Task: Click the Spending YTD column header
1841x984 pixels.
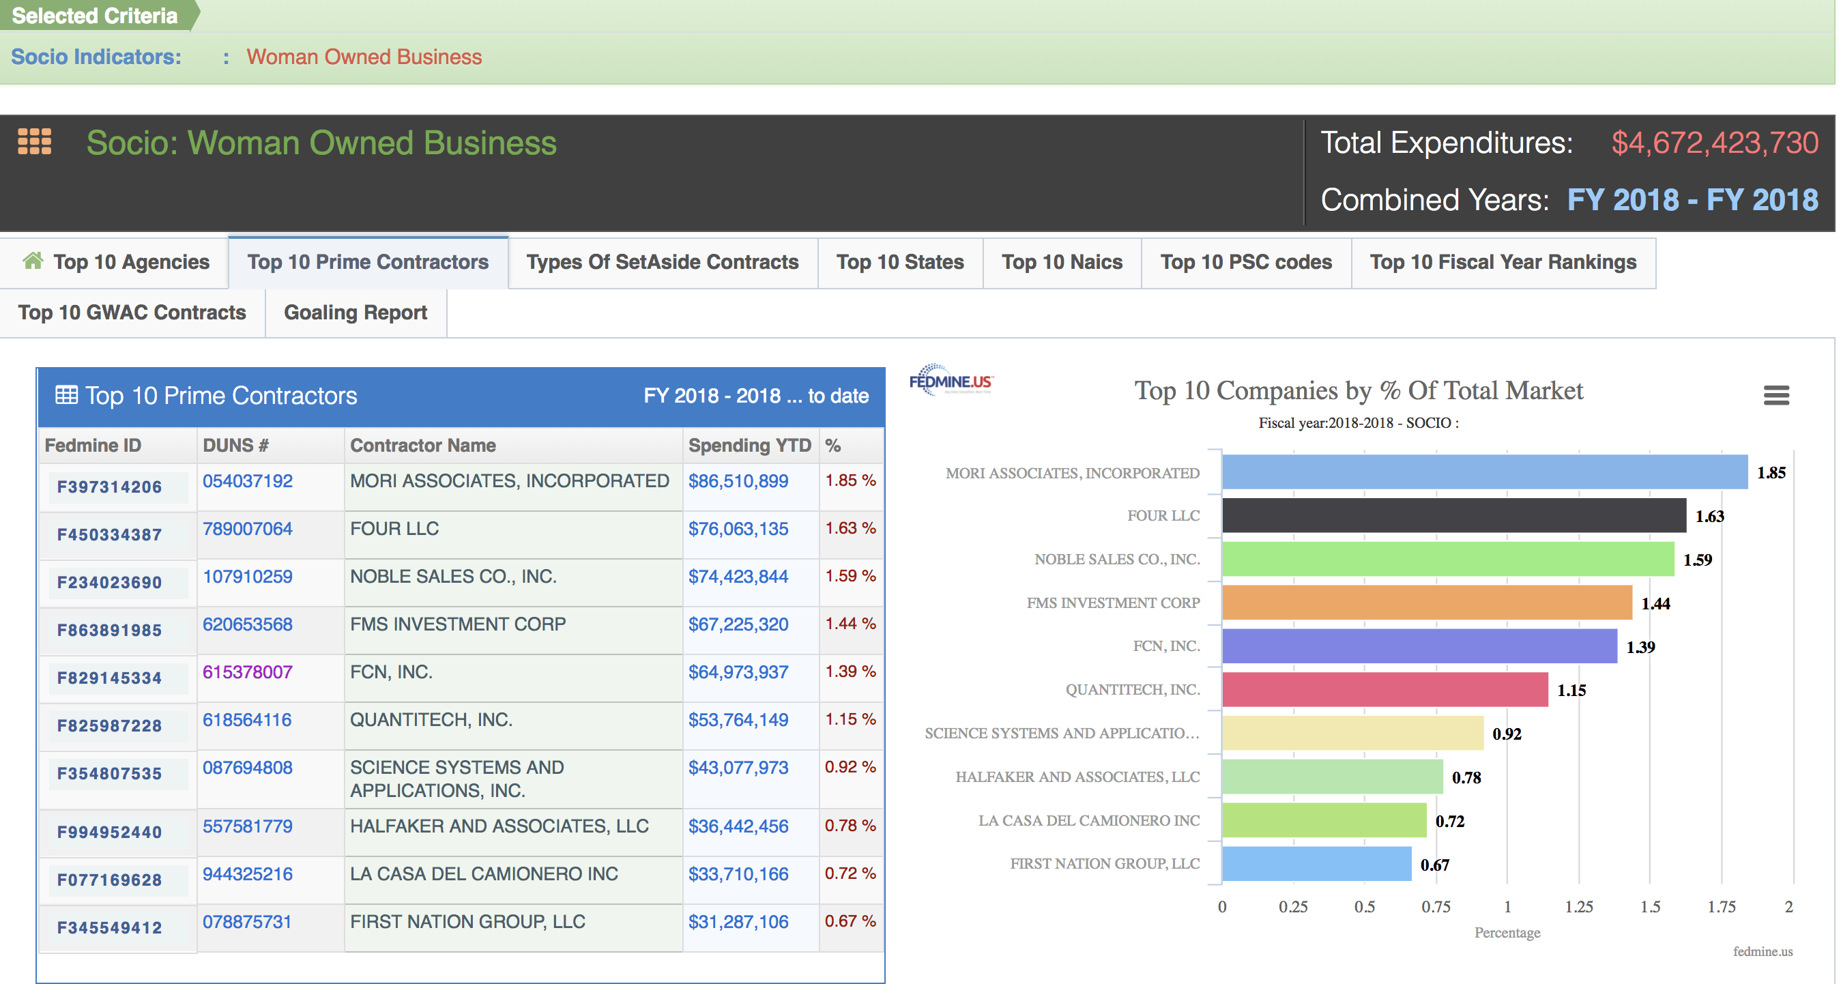Action: click(x=750, y=445)
